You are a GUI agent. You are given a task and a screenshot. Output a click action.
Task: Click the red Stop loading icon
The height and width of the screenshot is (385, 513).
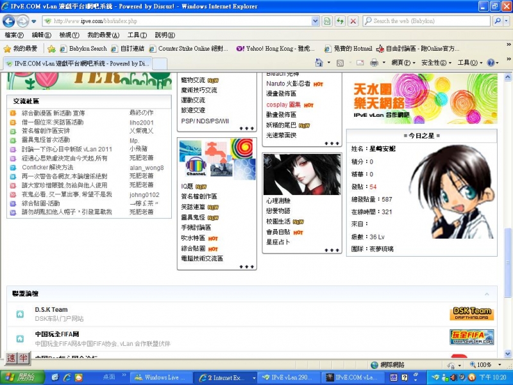[x=353, y=21]
